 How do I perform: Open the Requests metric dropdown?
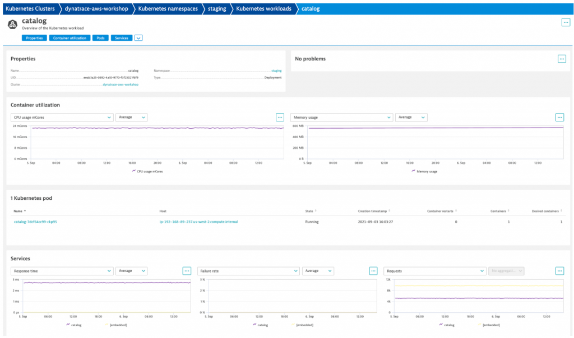[x=435, y=271]
